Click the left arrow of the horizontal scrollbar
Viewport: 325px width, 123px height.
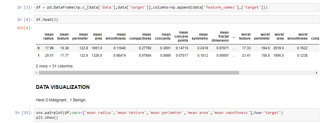click(x=36, y=73)
